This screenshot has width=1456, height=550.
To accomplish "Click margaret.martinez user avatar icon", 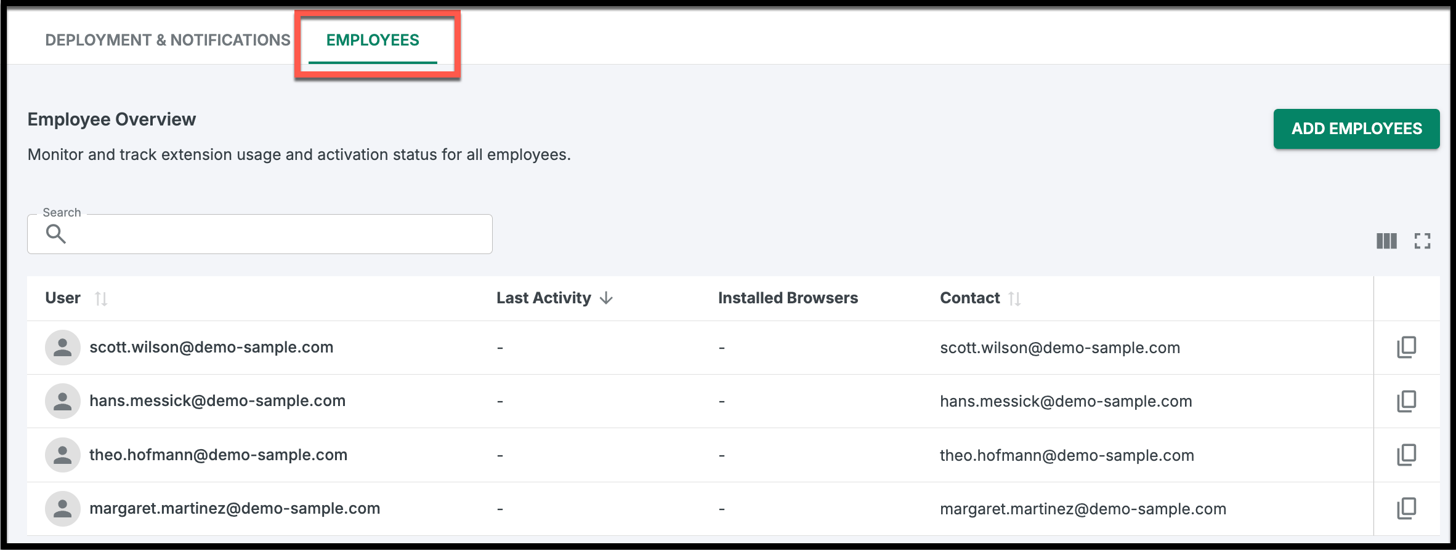I will (62, 508).
